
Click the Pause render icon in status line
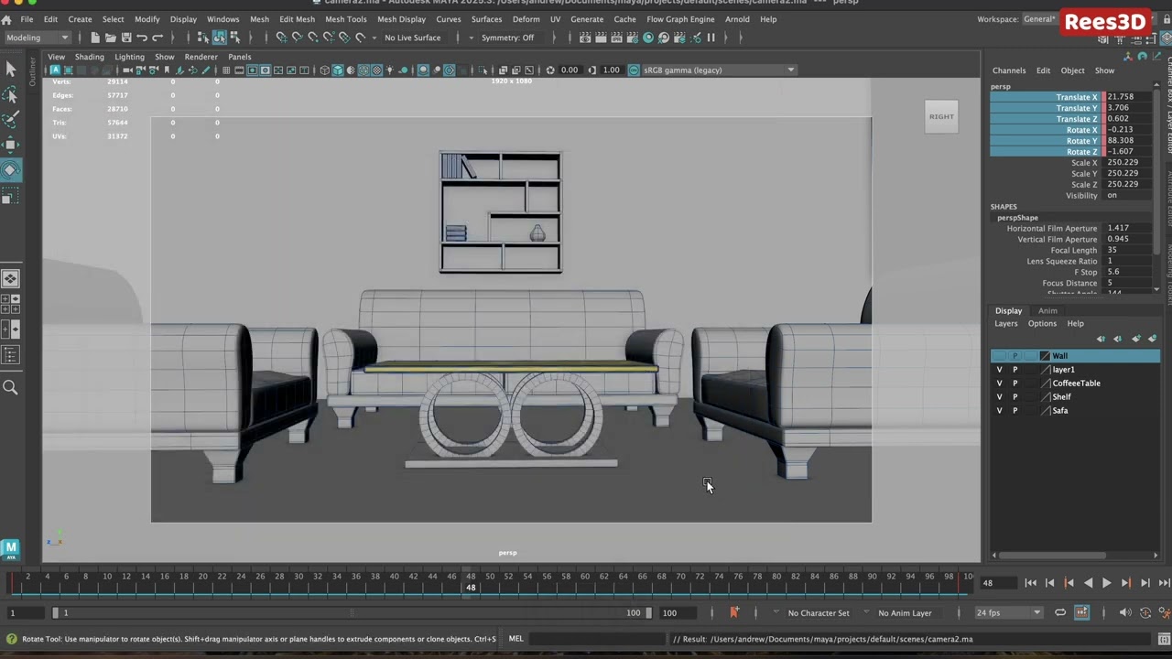711,38
